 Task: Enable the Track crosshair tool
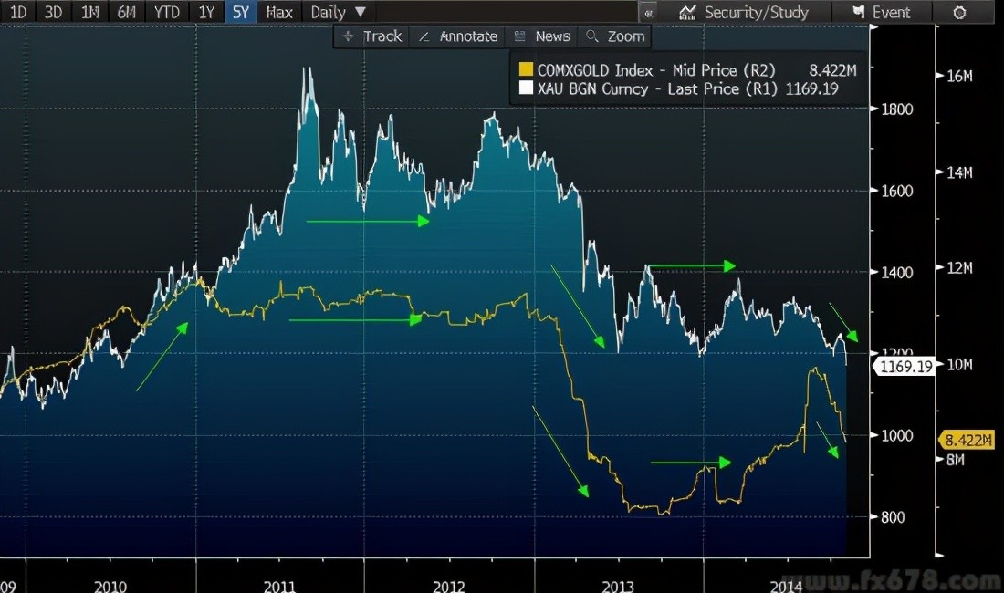(372, 36)
